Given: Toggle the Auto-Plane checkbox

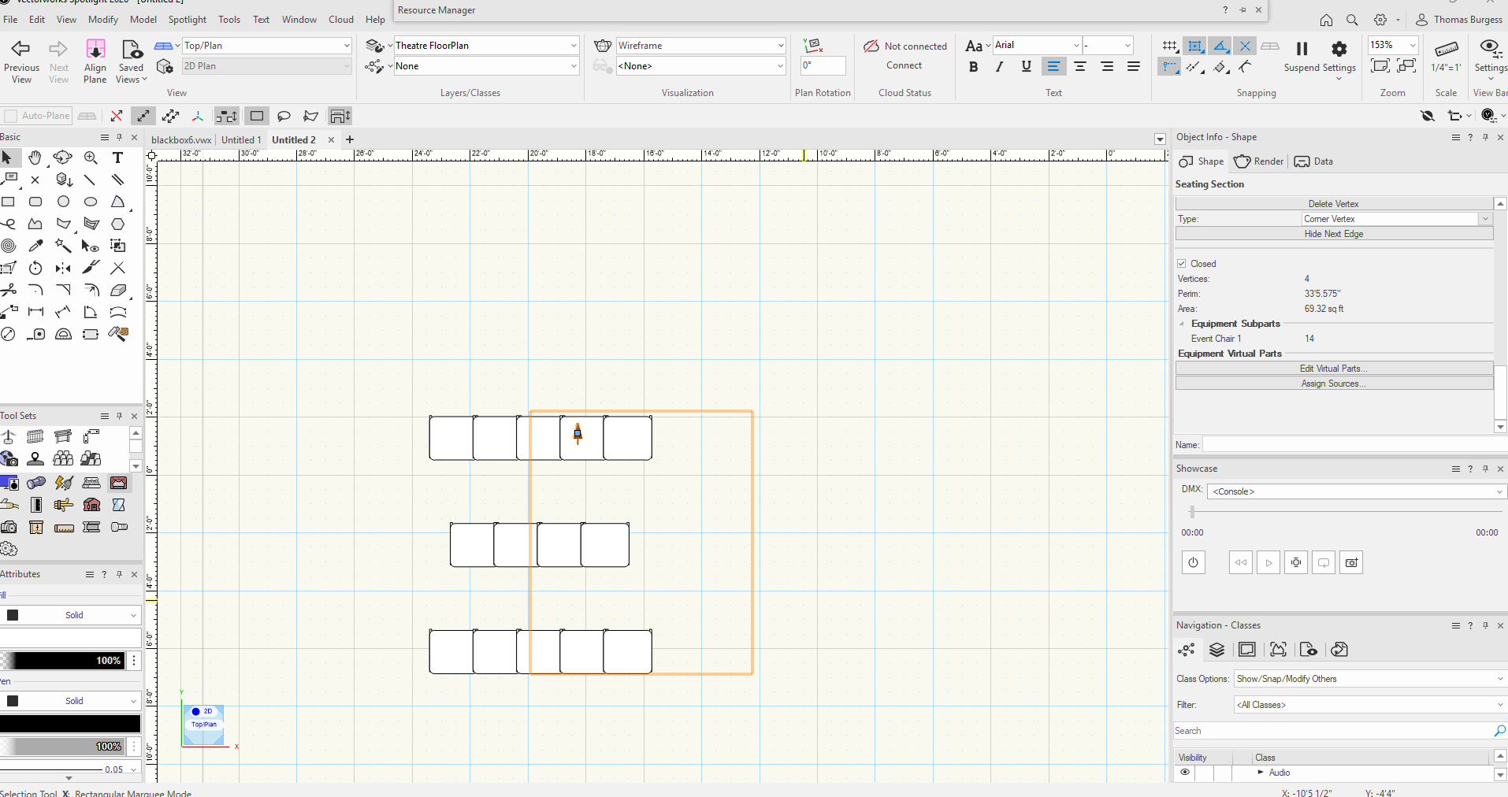Looking at the screenshot, I should 11,116.
